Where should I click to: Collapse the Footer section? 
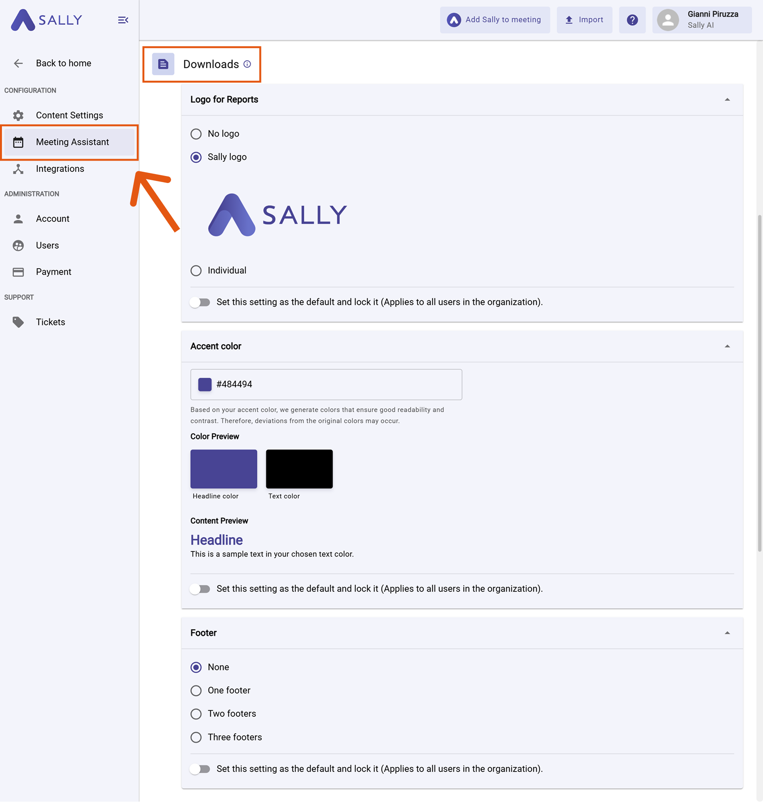727,633
